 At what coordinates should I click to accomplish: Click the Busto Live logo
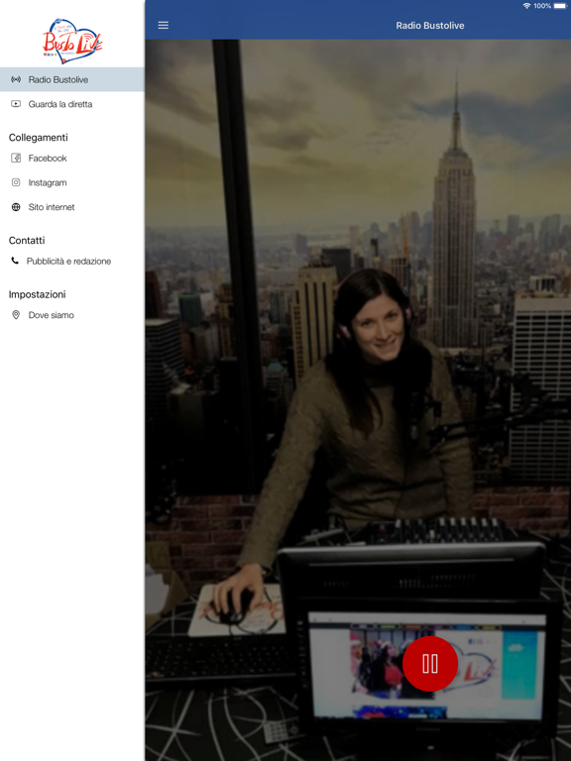72,41
